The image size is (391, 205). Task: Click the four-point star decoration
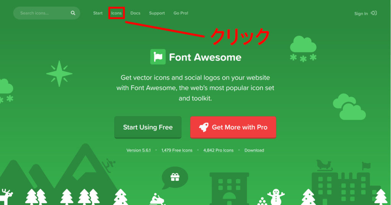pos(59,74)
